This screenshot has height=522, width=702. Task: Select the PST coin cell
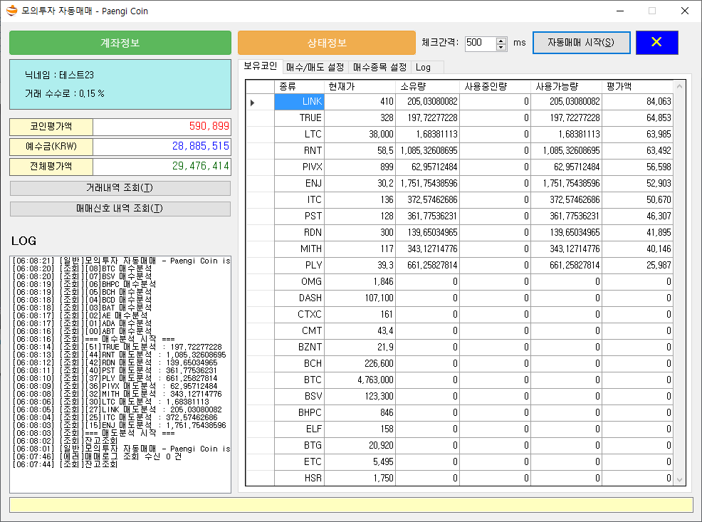299,216
